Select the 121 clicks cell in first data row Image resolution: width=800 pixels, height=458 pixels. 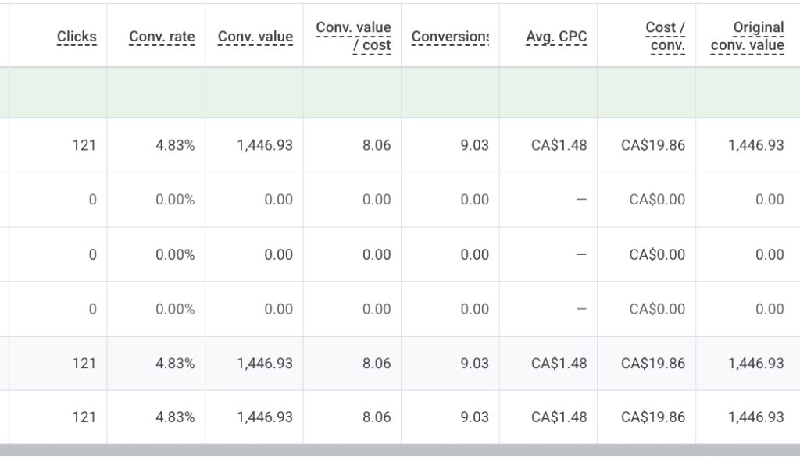coord(84,145)
